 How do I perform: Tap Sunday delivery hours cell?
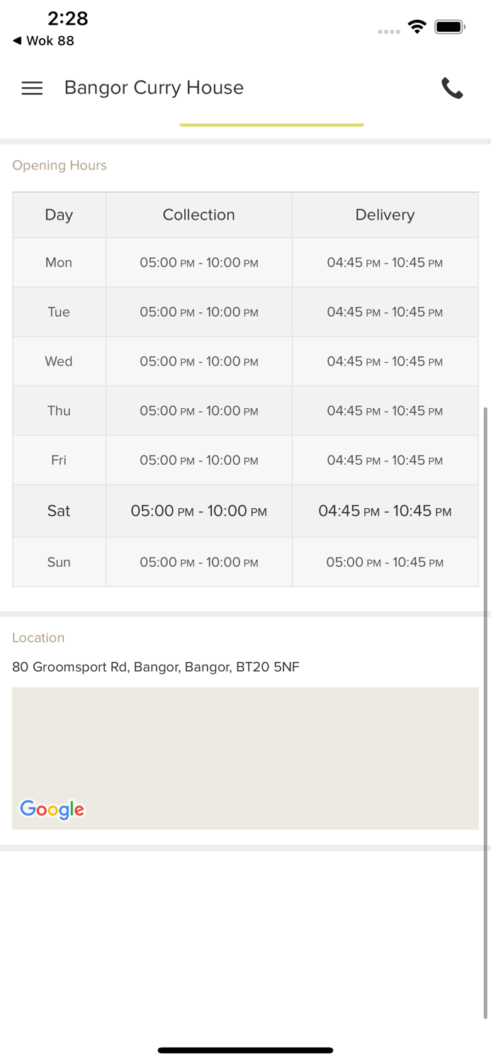pyautogui.click(x=385, y=563)
